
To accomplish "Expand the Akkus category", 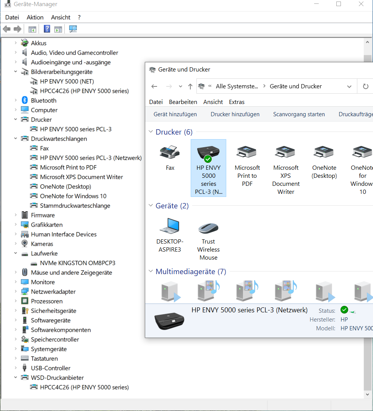I will coord(15,43).
